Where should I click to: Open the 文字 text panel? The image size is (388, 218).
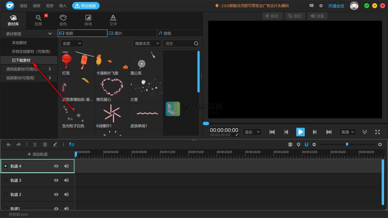tap(113, 20)
